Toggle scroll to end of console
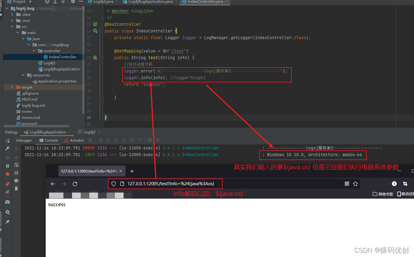Image resolution: width=414 pixels, height=257 pixels. 16,172
